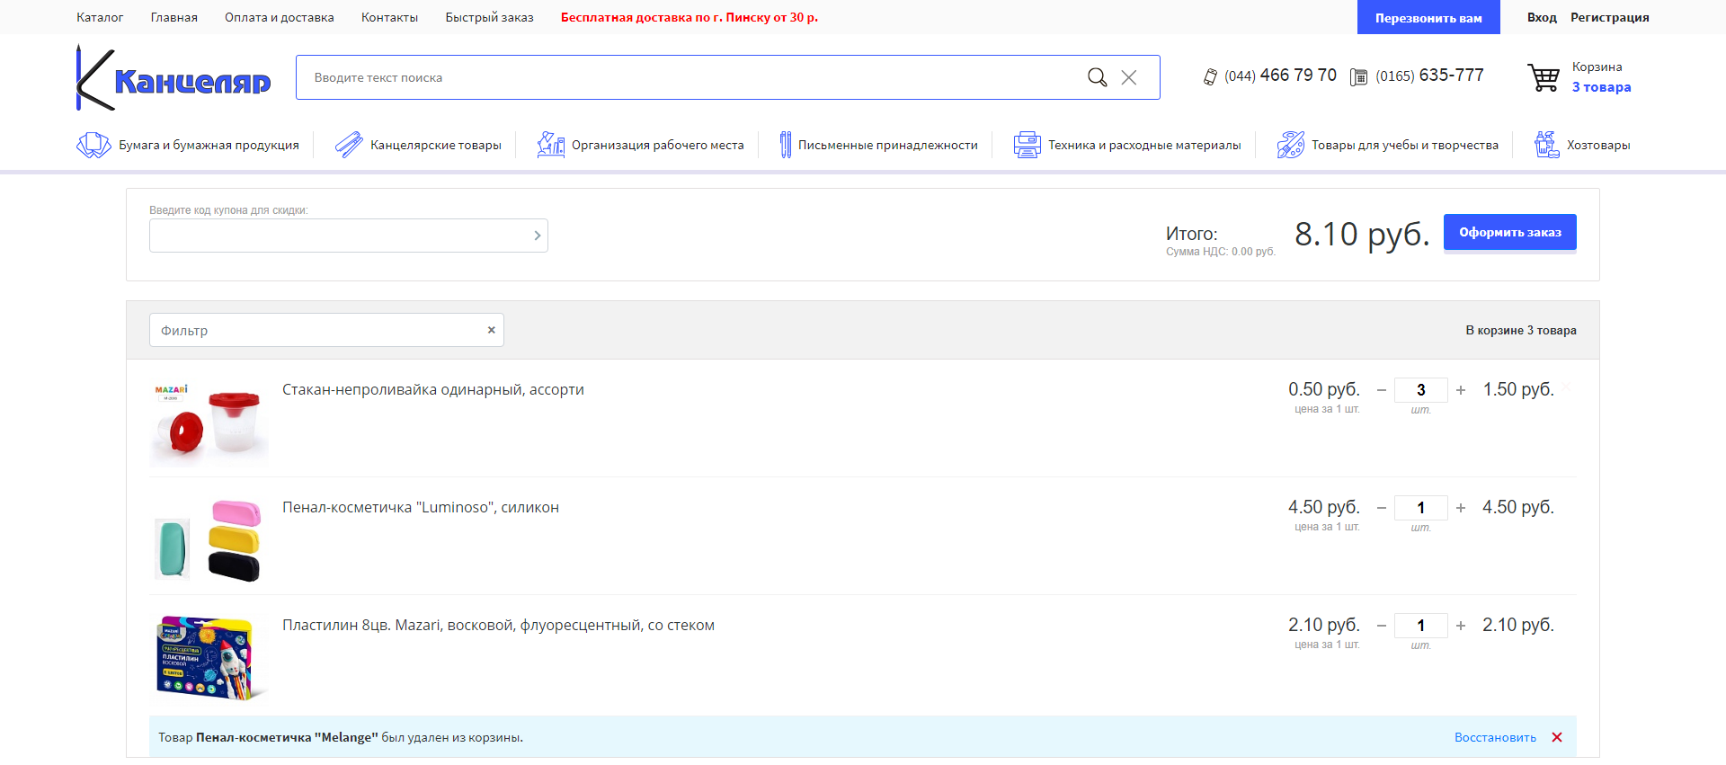The height and width of the screenshot is (765, 1726).
Task: Click the Канцеляр logo
Action: point(174,79)
